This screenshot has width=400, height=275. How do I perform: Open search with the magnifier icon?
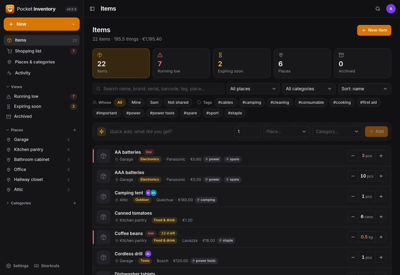tap(378, 9)
